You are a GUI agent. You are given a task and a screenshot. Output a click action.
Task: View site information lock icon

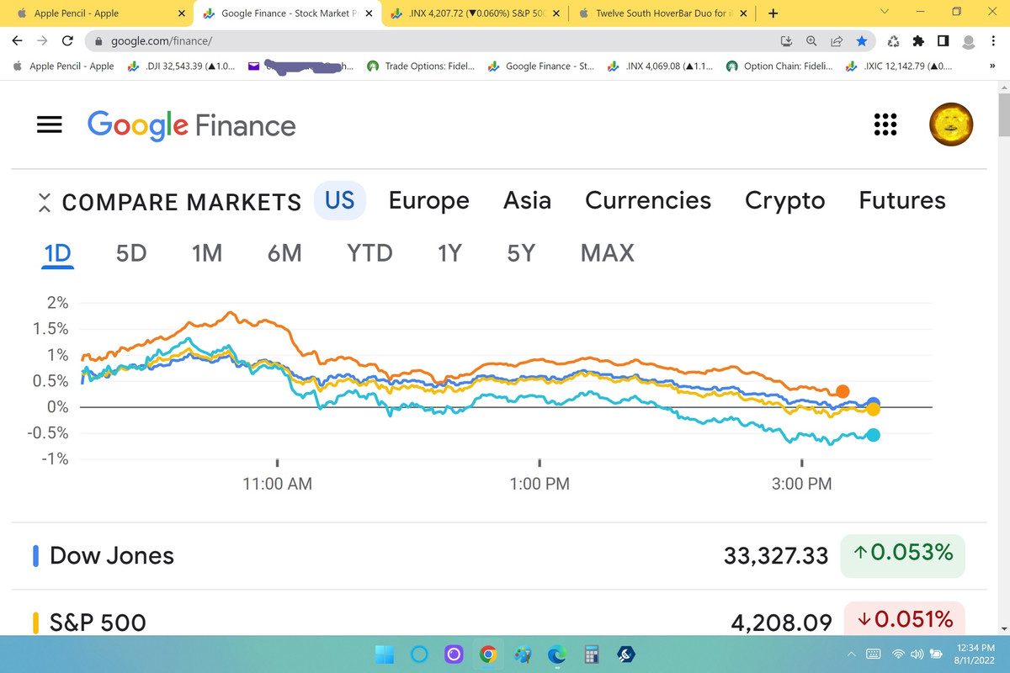(98, 40)
